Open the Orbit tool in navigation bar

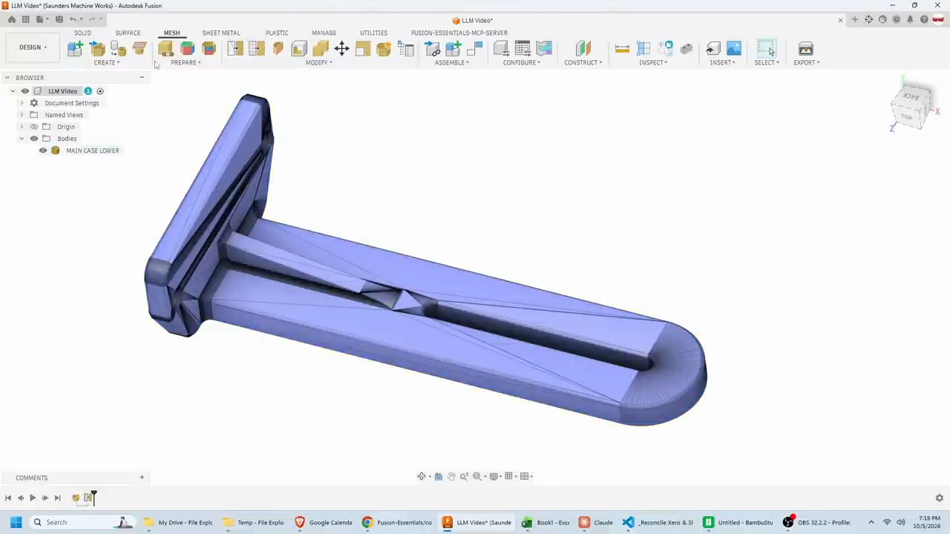pos(422,476)
